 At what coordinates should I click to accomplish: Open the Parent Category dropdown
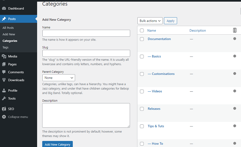tap(59, 78)
